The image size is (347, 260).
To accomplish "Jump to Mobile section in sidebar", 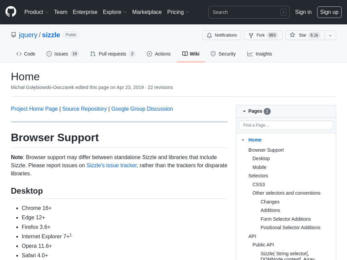I will pyautogui.click(x=259, y=167).
